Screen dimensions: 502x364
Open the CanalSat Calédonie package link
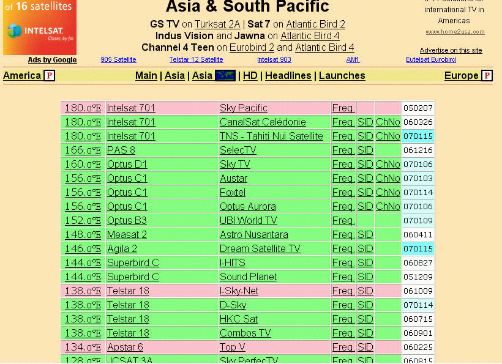point(263,122)
